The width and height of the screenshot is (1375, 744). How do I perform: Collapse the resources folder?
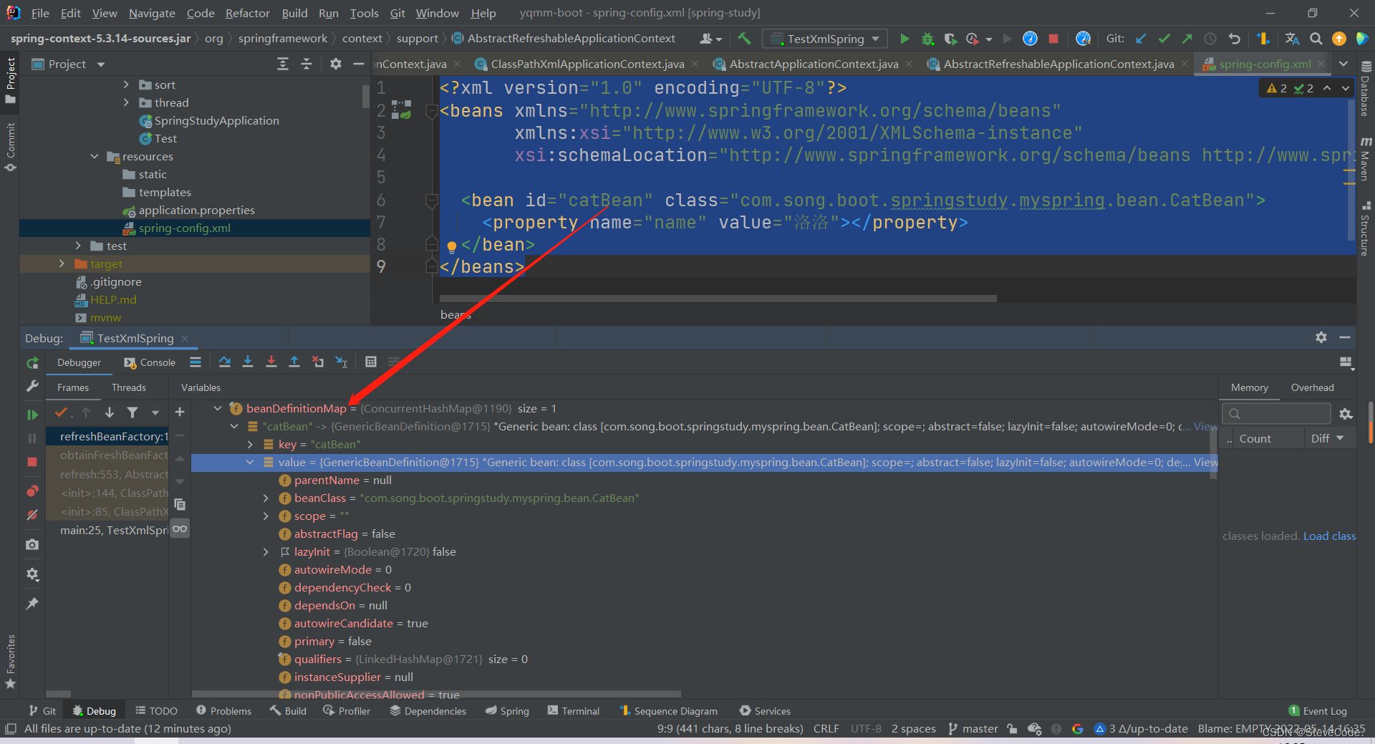(x=95, y=156)
